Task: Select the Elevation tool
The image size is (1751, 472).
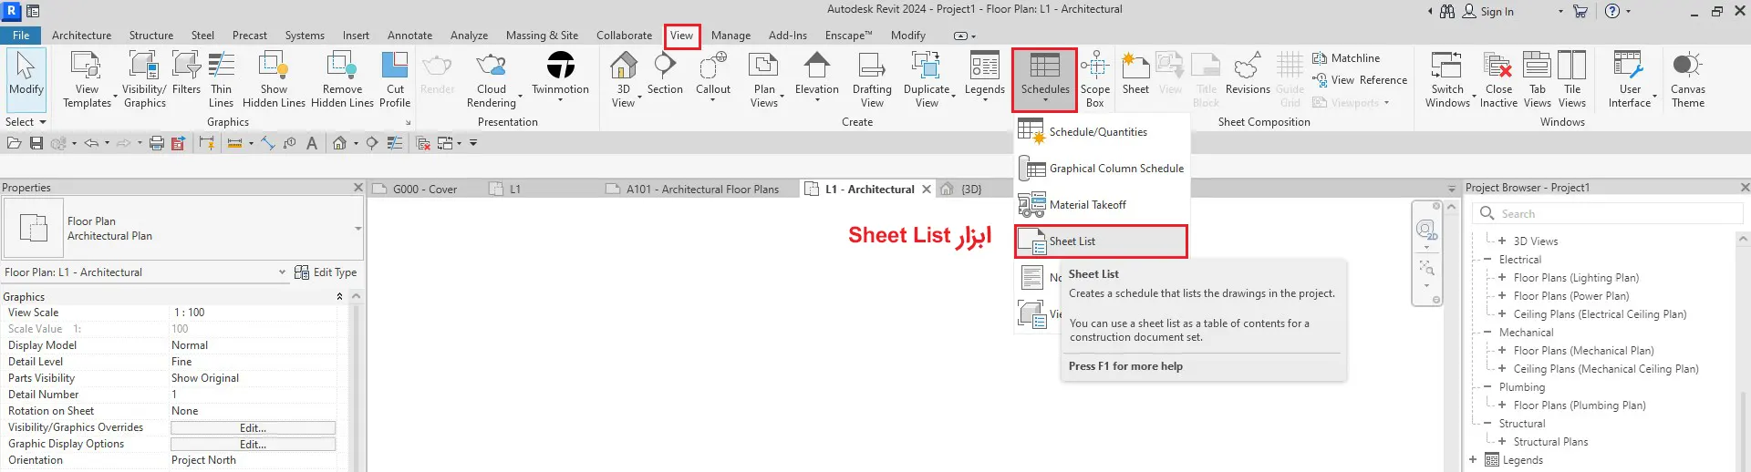Action: (x=816, y=74)
